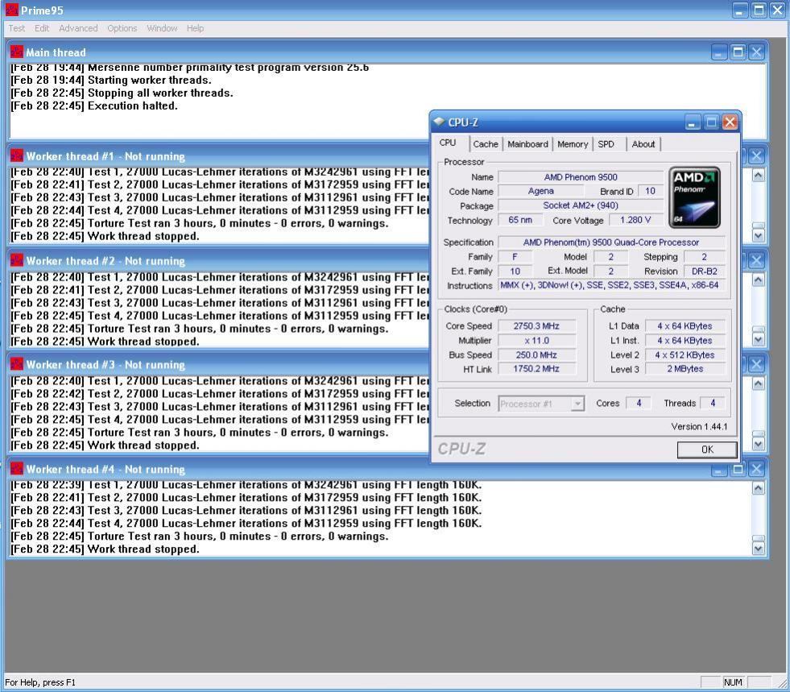Close the Main thread window

pos(756,52)
